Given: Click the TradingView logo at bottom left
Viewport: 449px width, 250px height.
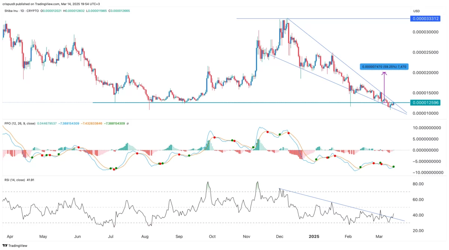Looking at the screenshot, I should coord(14,246).
